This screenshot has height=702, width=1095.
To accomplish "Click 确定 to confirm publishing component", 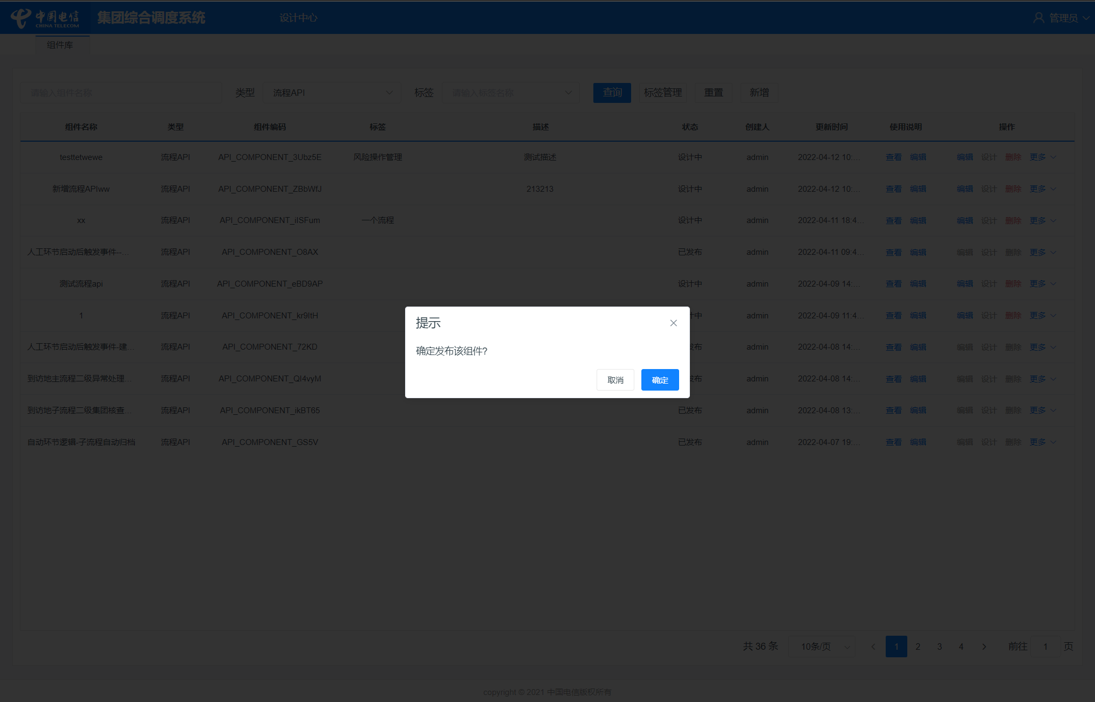I will point(660,380).
